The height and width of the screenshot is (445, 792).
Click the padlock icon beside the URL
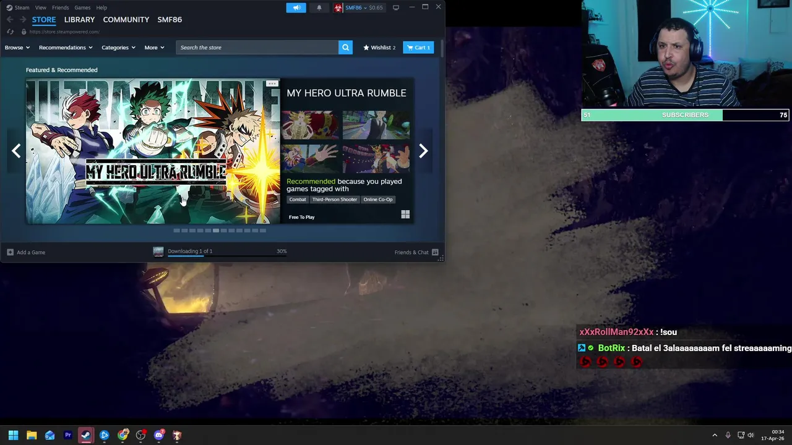[x=24, y=32]
